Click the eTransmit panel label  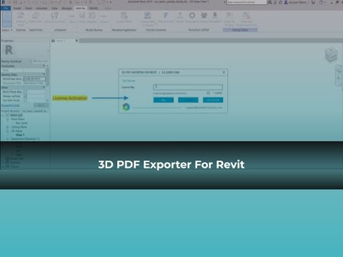[61, 30]
